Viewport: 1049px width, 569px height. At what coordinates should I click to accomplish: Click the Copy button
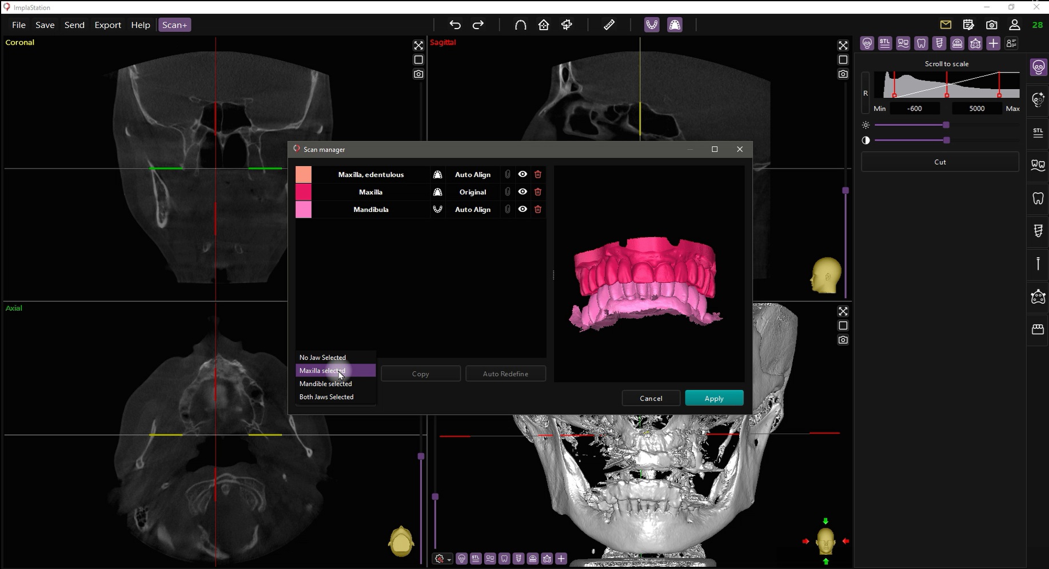(421, 374)
